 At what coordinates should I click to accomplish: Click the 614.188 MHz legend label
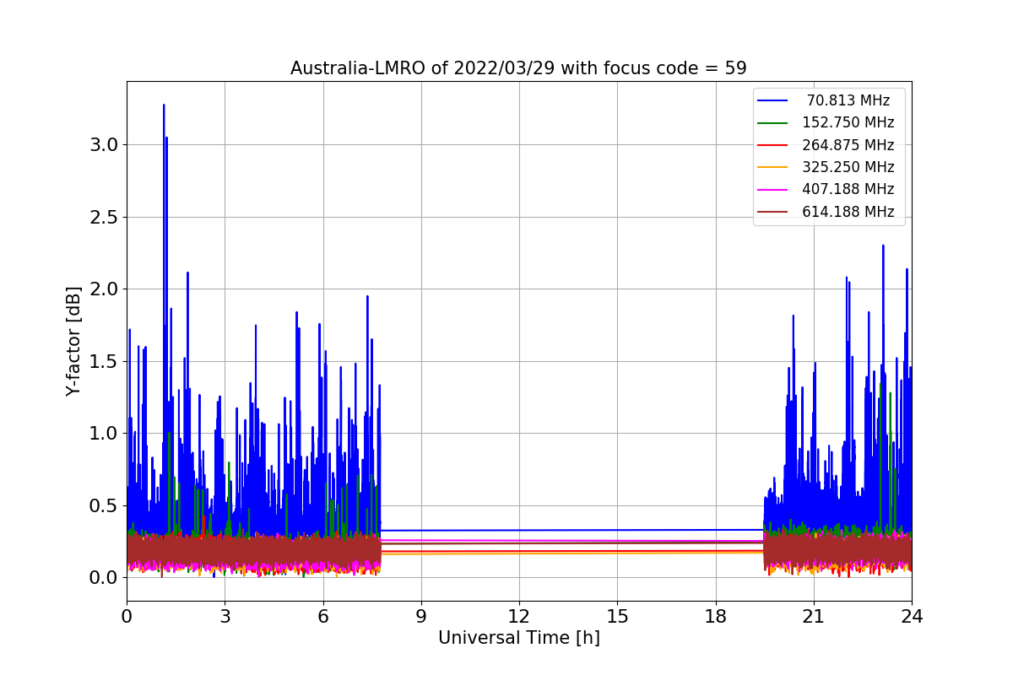[x=848, y=212]
